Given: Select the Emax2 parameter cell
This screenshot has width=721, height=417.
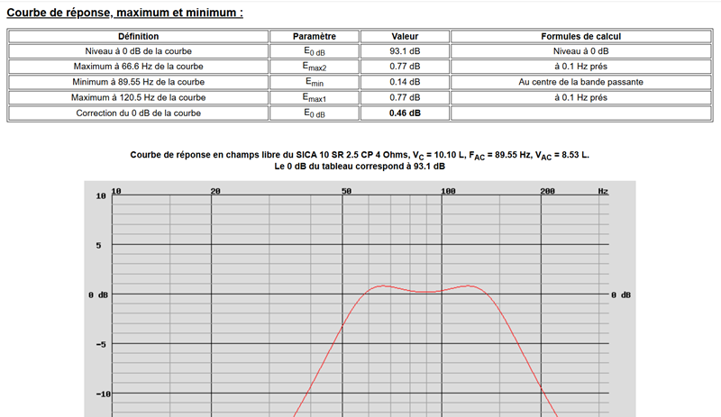Looking at the screenshot, I should click(315, 67).
